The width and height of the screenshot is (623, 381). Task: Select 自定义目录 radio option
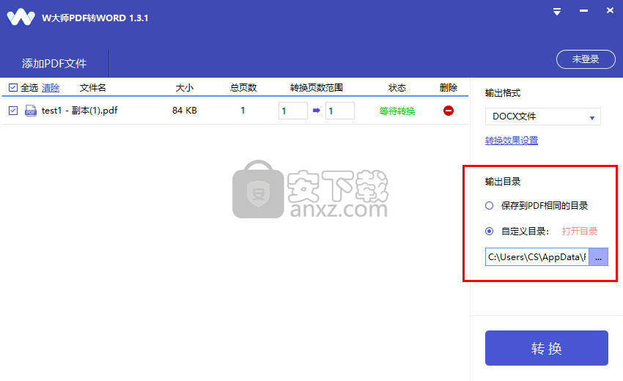coord(489,232)
